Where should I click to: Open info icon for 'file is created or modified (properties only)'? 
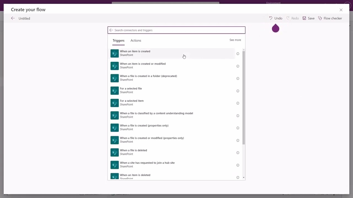238,140
